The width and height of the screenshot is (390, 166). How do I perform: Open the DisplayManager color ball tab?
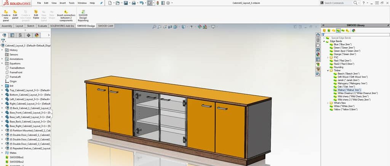tap(37, 35)
